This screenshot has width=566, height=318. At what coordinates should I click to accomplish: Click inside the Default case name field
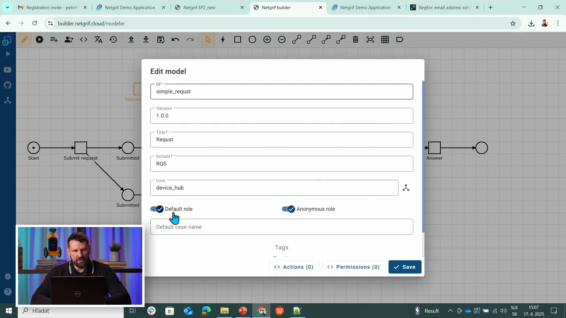(282, 227)
